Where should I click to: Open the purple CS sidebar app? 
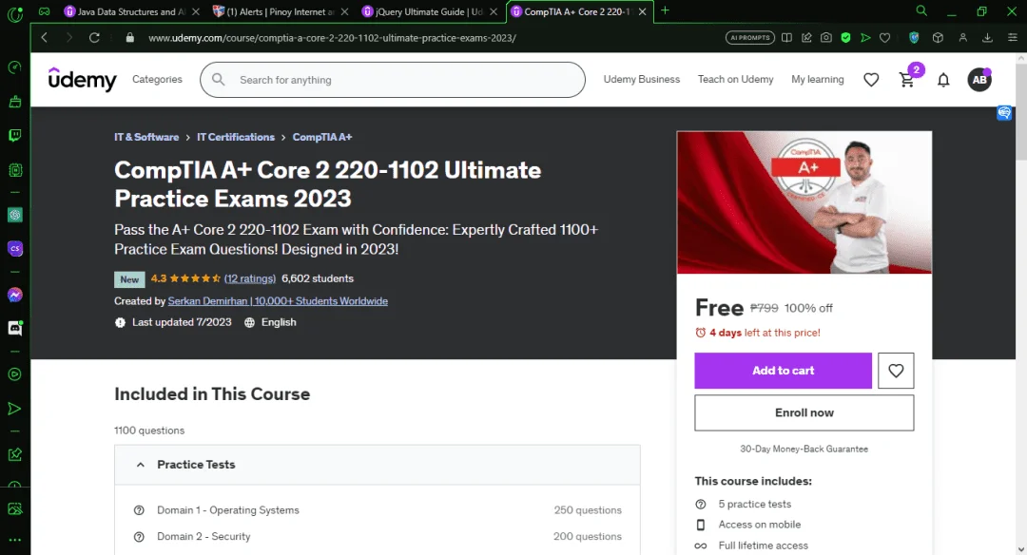(14, 249)
